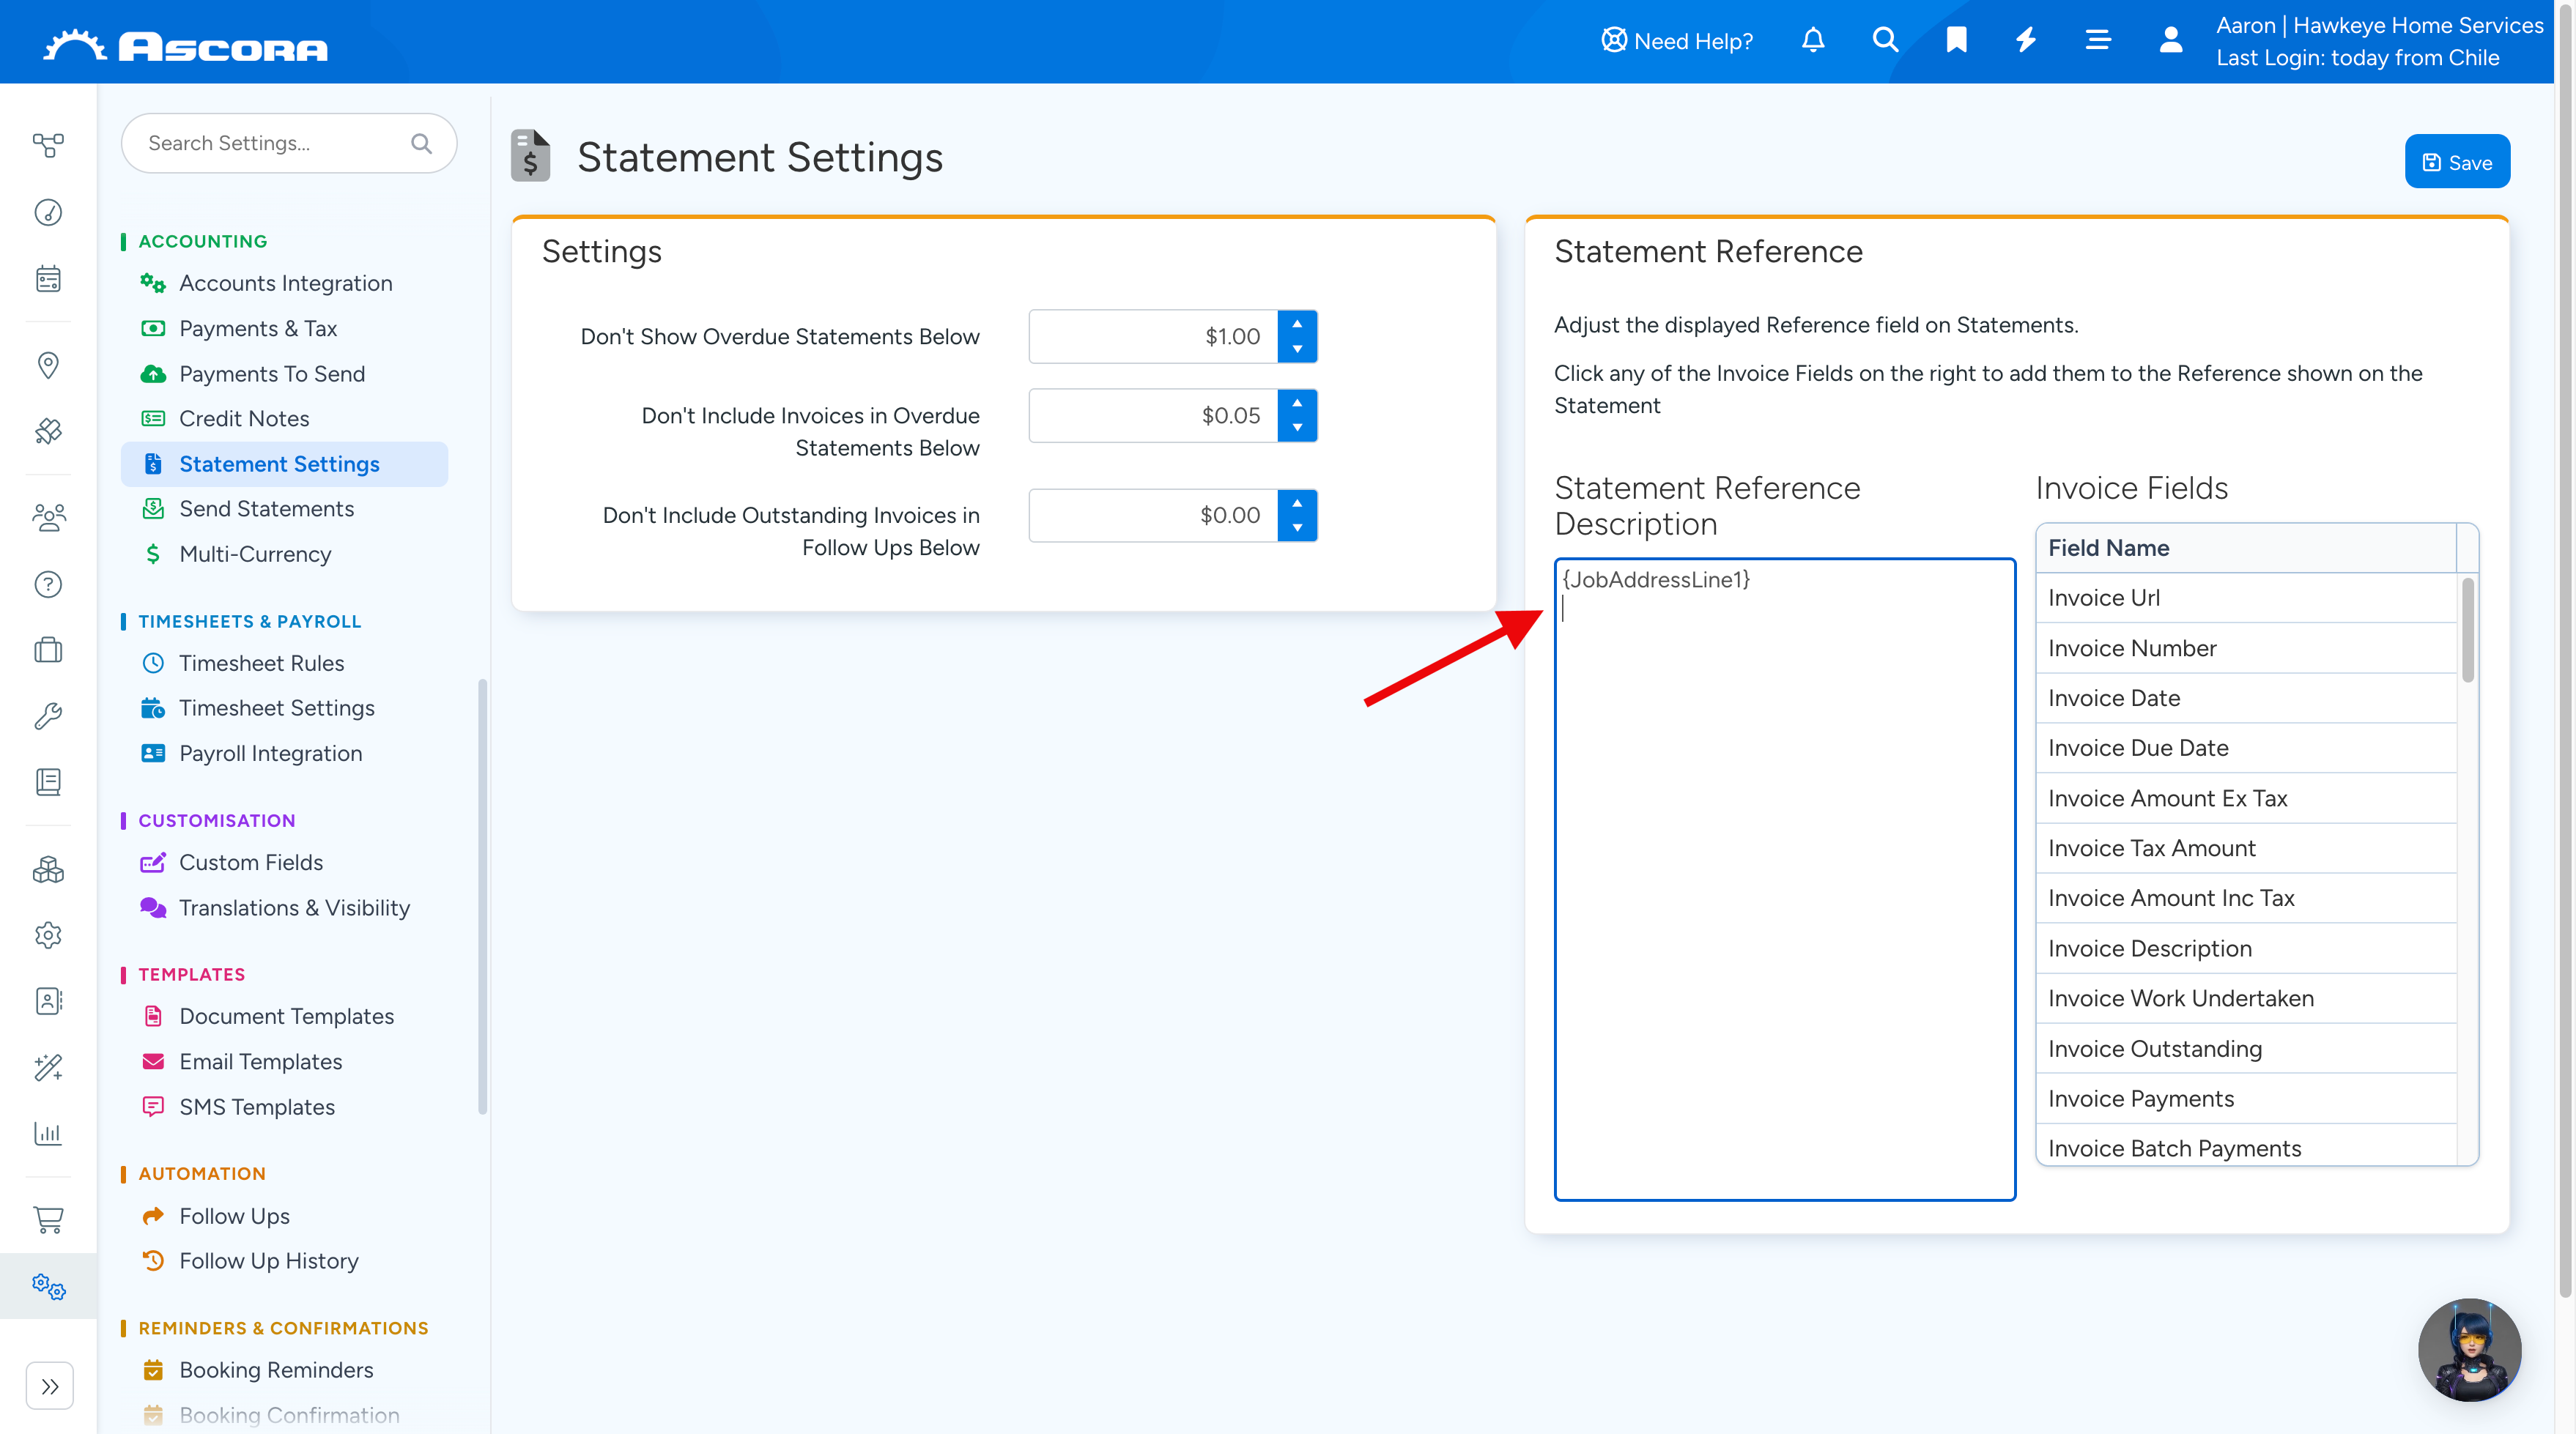Open the bookmark icon in header
The image size is (2576, 1434).
tap(1957, 40)
